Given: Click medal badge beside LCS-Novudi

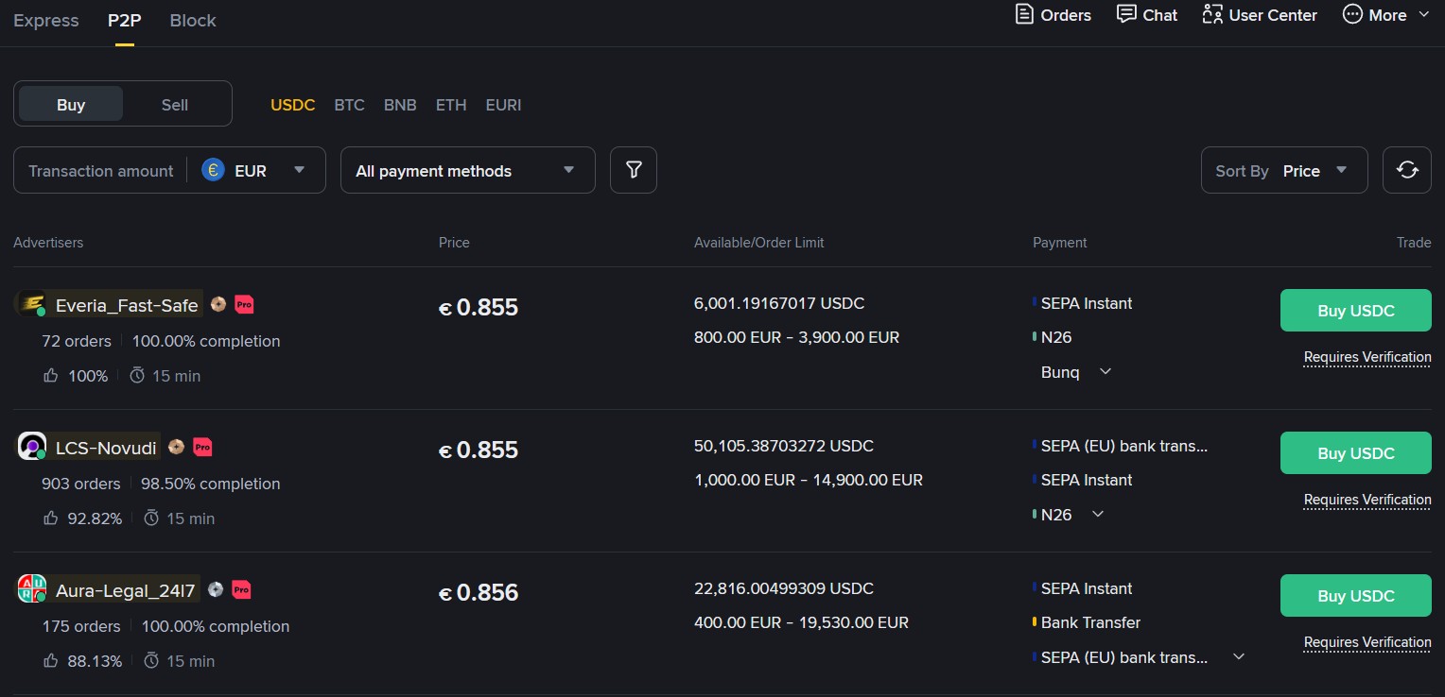Looking at the screenshot, I should (x=176, y=447).
